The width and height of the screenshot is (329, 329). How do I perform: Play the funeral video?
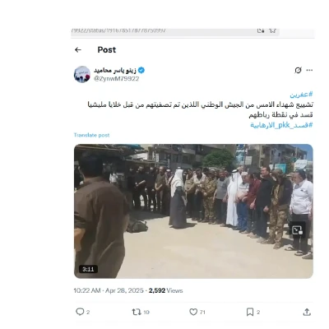pos(193,211)
